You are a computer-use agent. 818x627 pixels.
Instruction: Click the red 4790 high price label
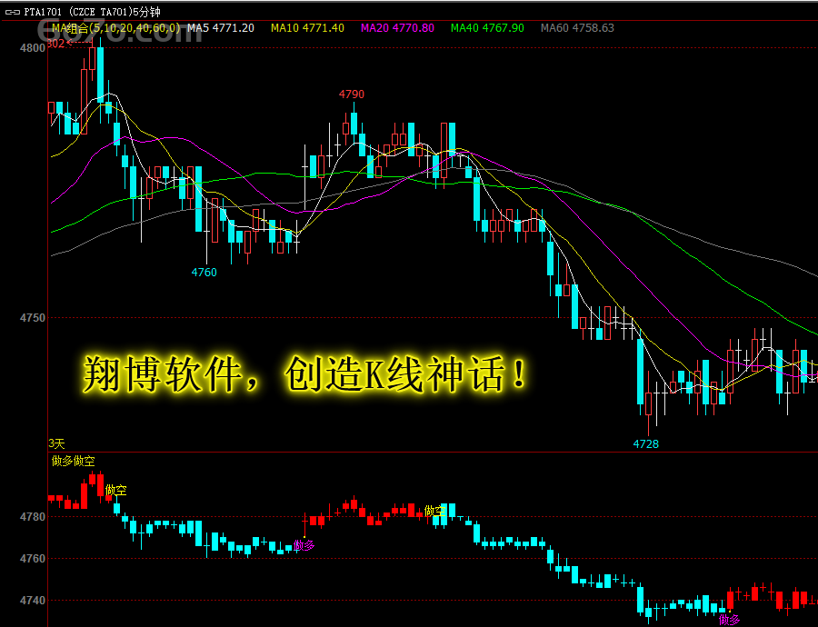(x=352, y=95)
